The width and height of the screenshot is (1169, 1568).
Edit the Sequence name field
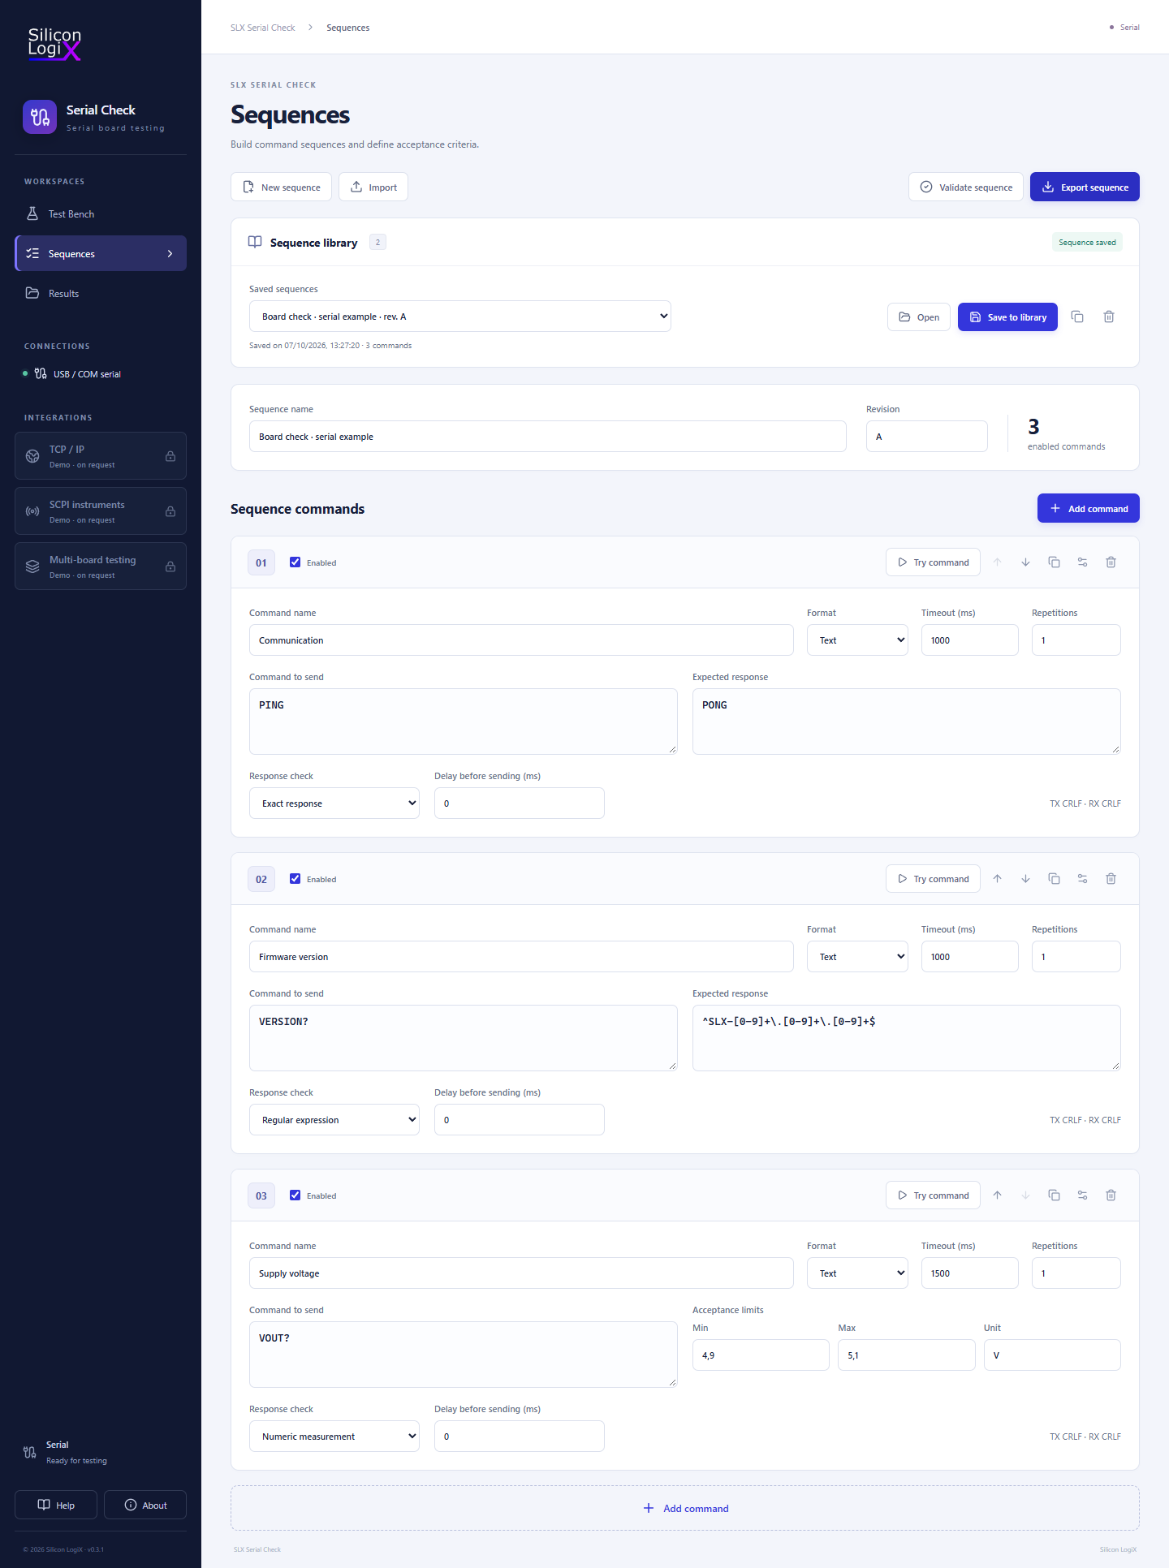click(548, 437)
